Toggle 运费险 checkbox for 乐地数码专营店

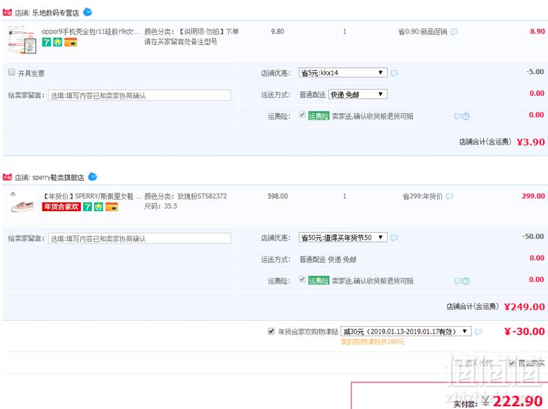click(302, 115)
